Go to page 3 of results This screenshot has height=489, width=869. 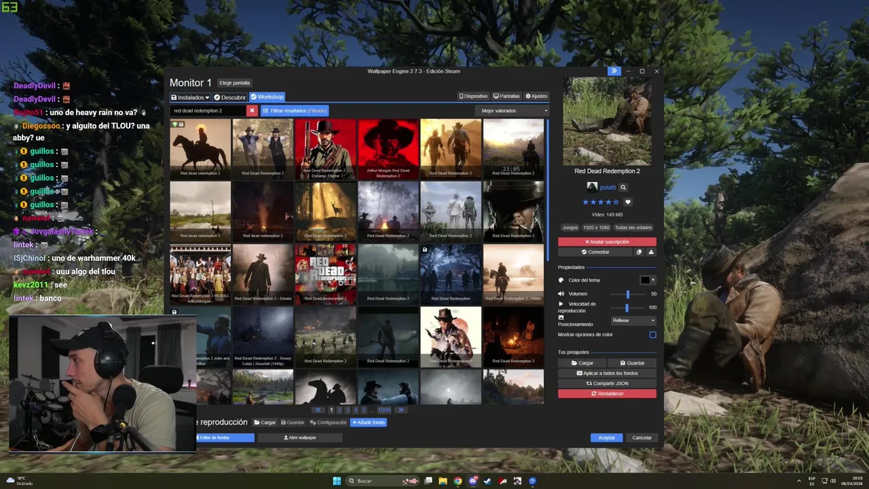point(348,410)
